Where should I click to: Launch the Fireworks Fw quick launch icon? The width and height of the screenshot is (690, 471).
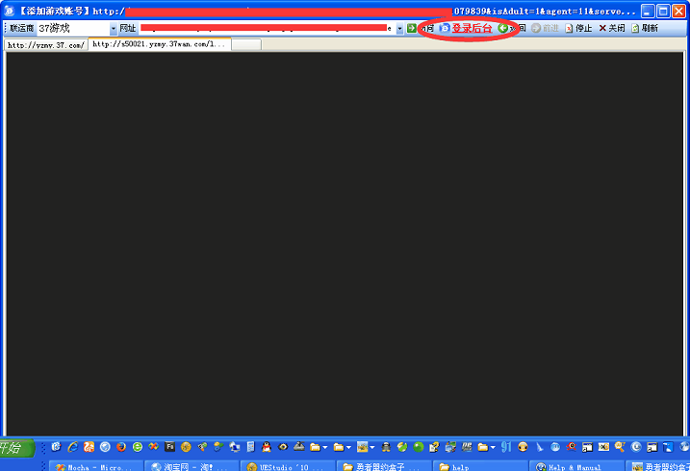(170, 447)
